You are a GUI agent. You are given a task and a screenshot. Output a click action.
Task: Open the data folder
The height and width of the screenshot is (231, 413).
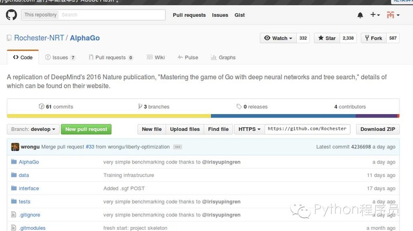pyautogui.click(x=24, y=175)
